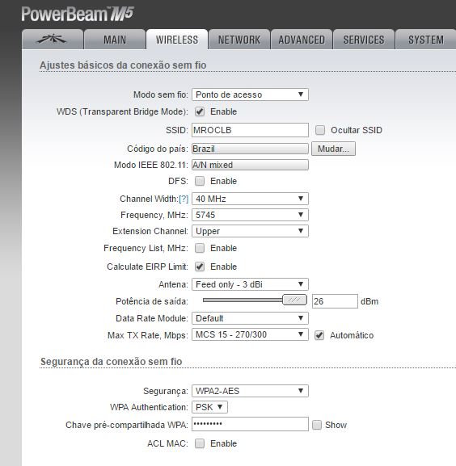Toggle the Automático max TX rate checkbox
Screen dimensions: 456x466
(x=319, y=335)
